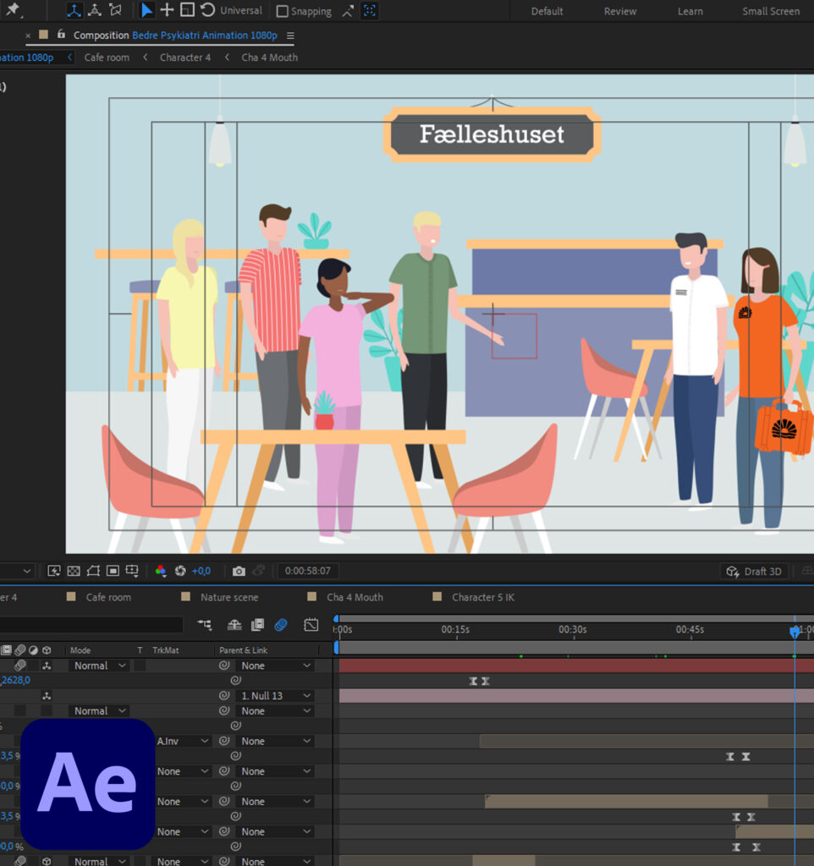Screen dimensions: 814x866
Task: Toggle the Draft 3D button
Action: click(753, 572)
